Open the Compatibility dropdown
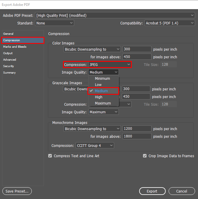The image size is (198, 199). click(169, 23)
